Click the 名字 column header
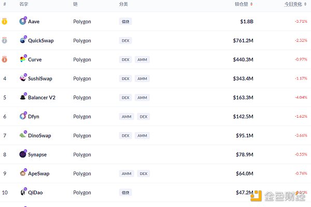 23,4
